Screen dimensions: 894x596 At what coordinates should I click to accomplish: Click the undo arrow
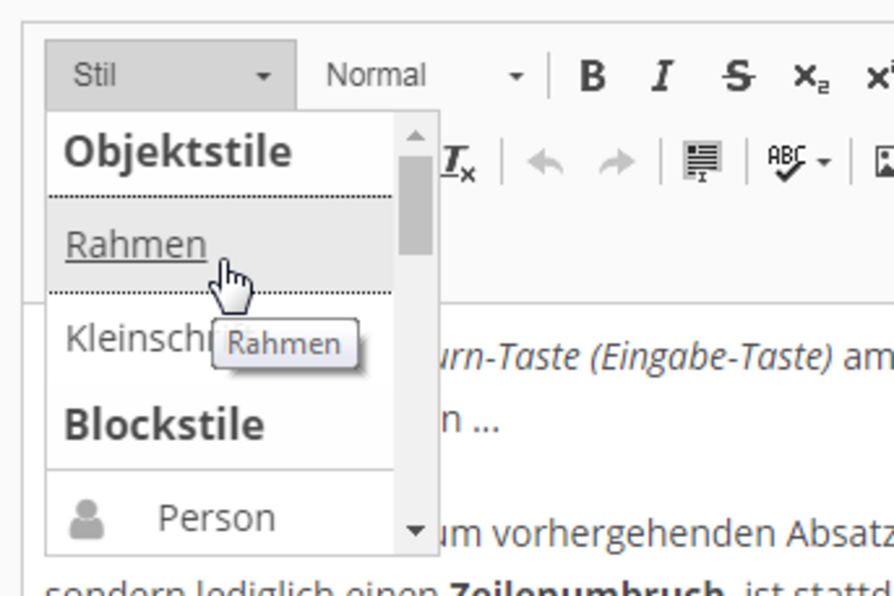click(x=545, y=161)
